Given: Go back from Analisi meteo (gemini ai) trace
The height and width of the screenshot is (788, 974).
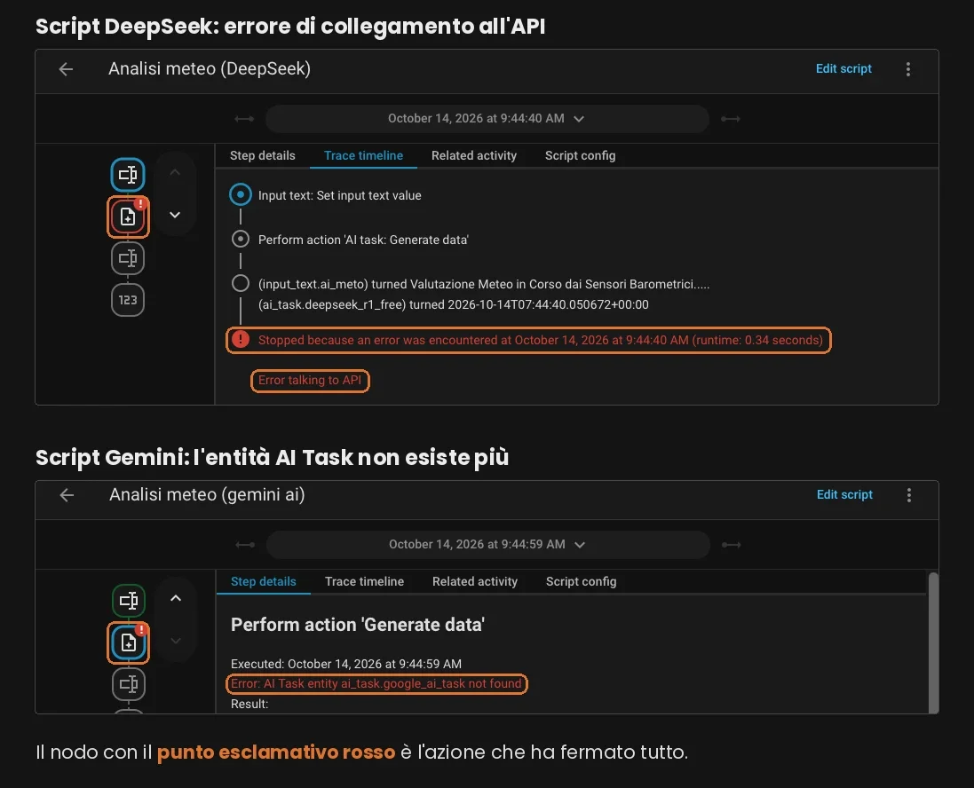Looking at the screenshot, I should 67,495.
